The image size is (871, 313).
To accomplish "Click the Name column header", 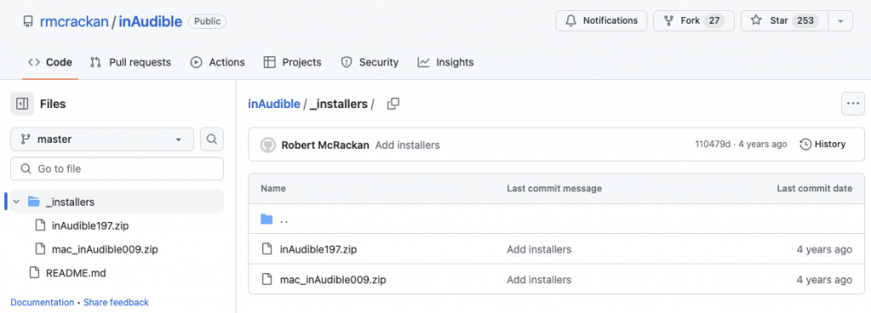I will point(273,189).
